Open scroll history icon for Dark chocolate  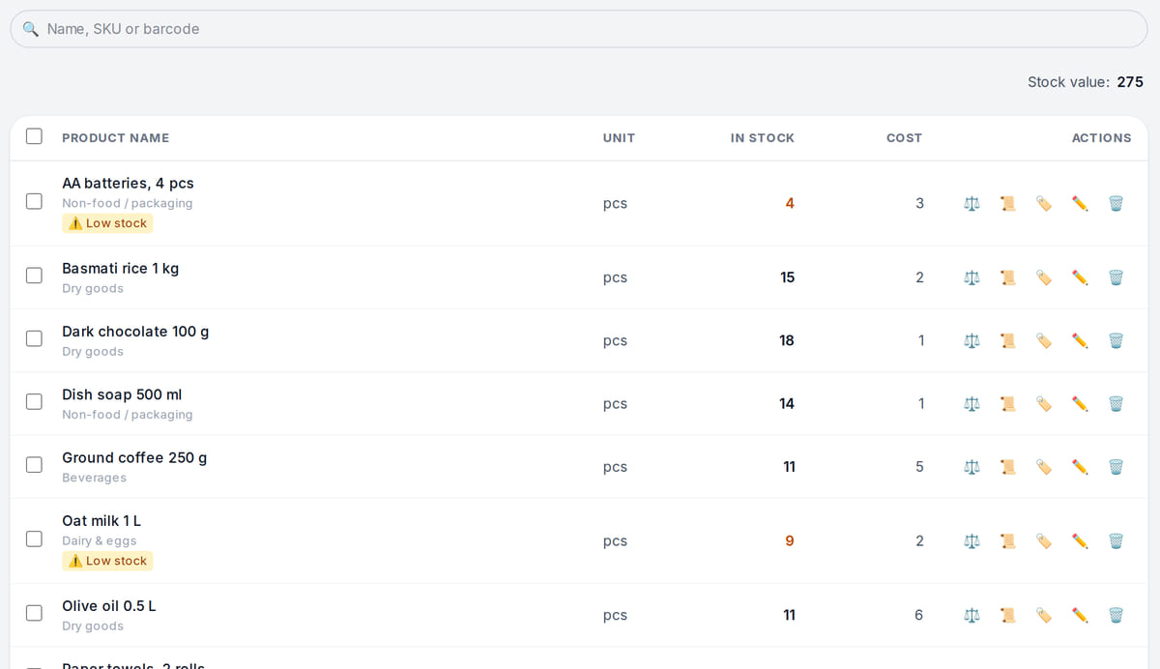[x=1008, y=340]
